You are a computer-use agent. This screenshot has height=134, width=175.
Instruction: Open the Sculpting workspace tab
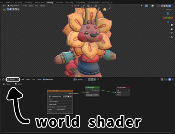click(18, 3)
